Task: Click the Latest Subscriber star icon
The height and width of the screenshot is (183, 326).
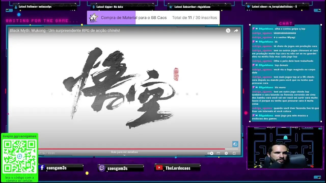Action: [x=171, y=7]
